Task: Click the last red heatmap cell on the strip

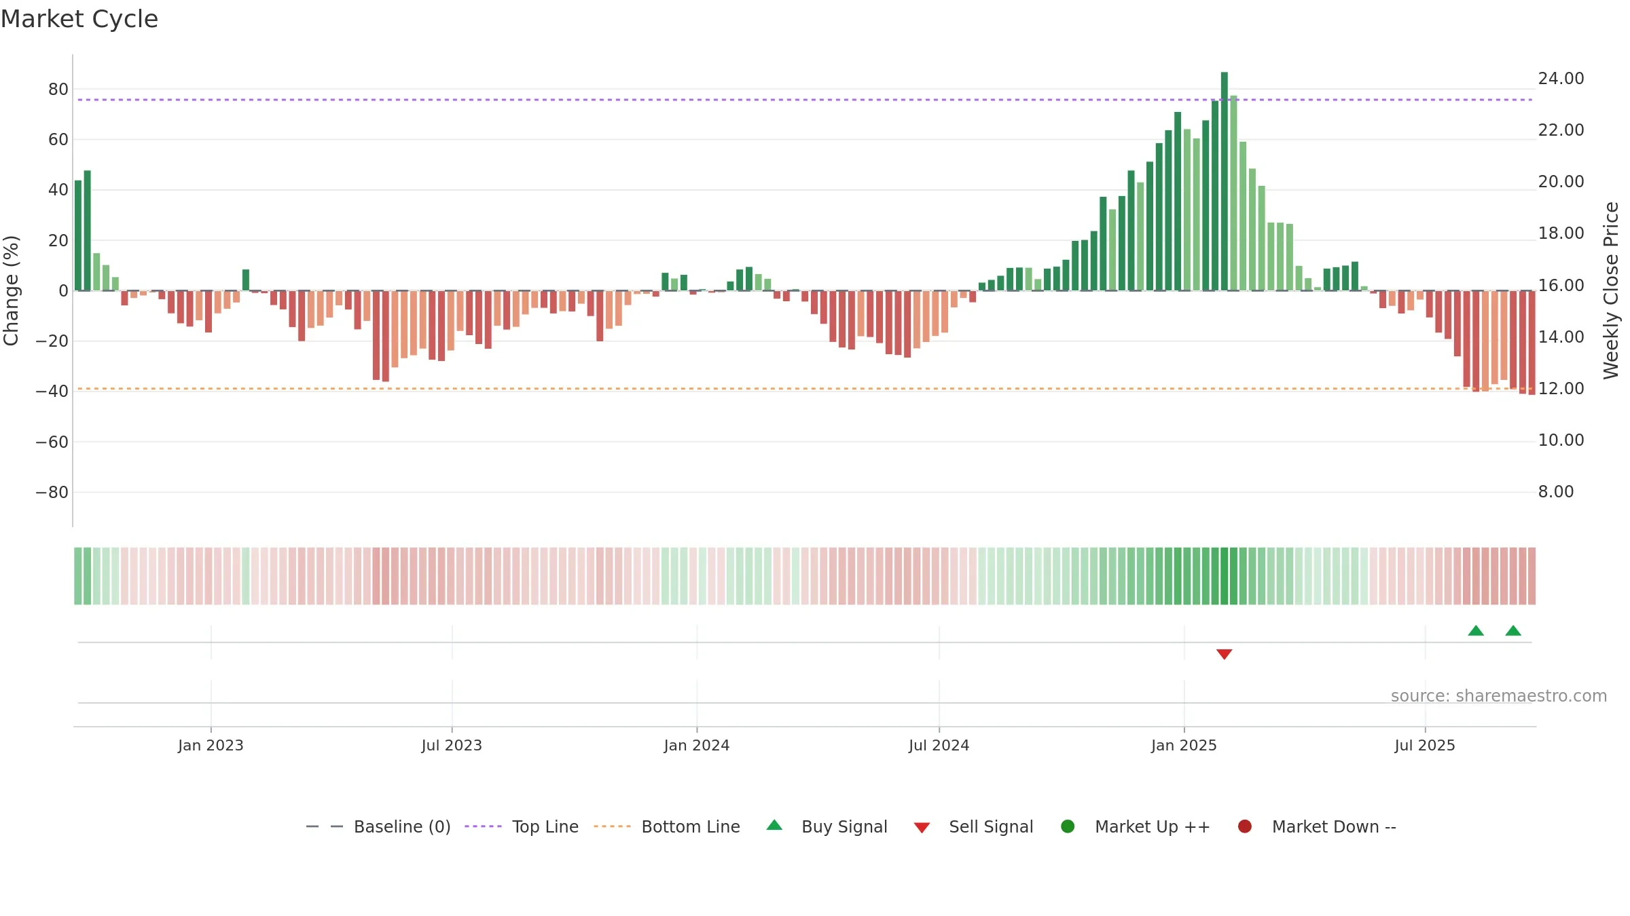Action: tap(1532, 576)
